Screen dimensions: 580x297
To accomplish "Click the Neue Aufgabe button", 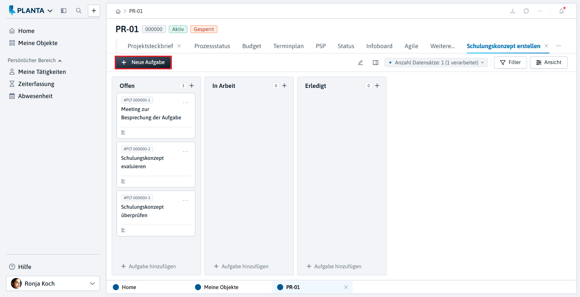I will coord(143,63).
